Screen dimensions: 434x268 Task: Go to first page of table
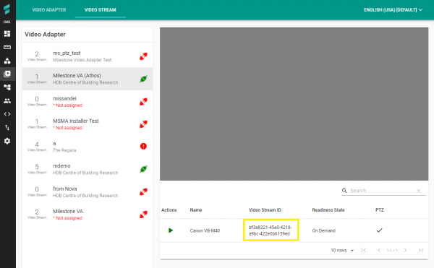tap(364, 251)
